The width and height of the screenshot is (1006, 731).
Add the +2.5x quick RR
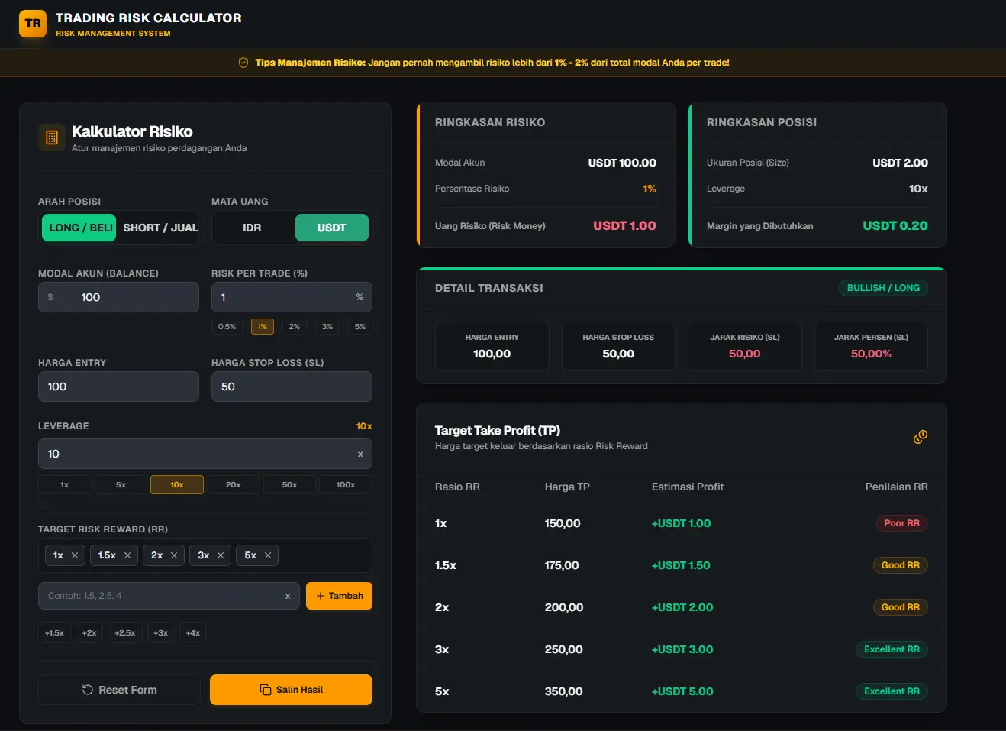125,632
